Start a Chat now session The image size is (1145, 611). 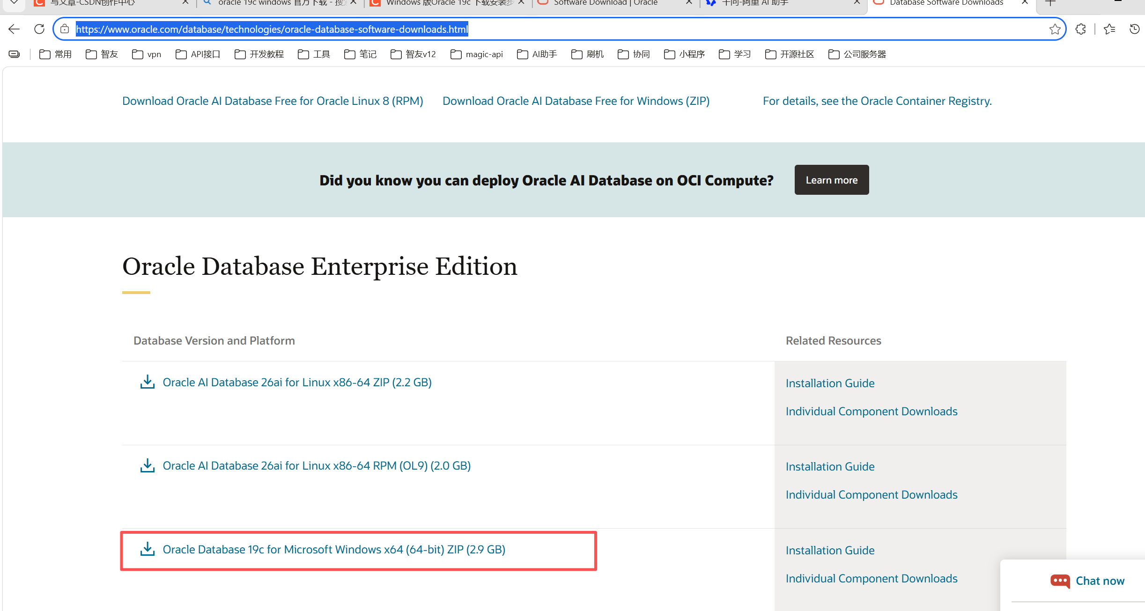pos(1087,581)
